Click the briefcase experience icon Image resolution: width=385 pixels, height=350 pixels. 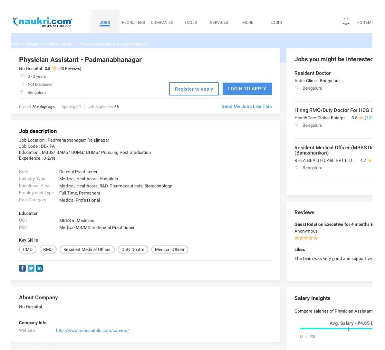pos(22,76)
